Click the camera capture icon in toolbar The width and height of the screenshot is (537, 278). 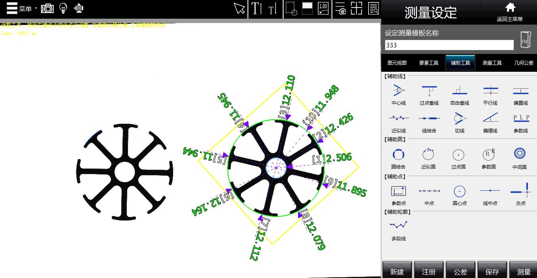pyautogui.click(x=47, y=8)
